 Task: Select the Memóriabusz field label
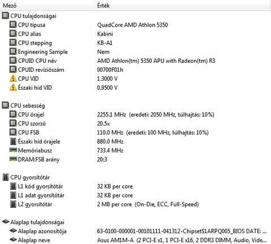[x=35, y=151]
